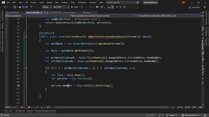Open the Git menu

point(27,2)
